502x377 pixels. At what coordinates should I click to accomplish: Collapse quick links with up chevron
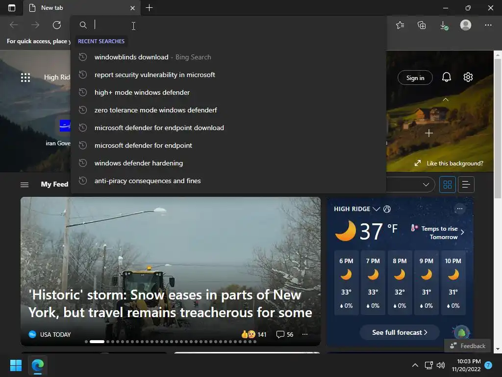[445, 100]
